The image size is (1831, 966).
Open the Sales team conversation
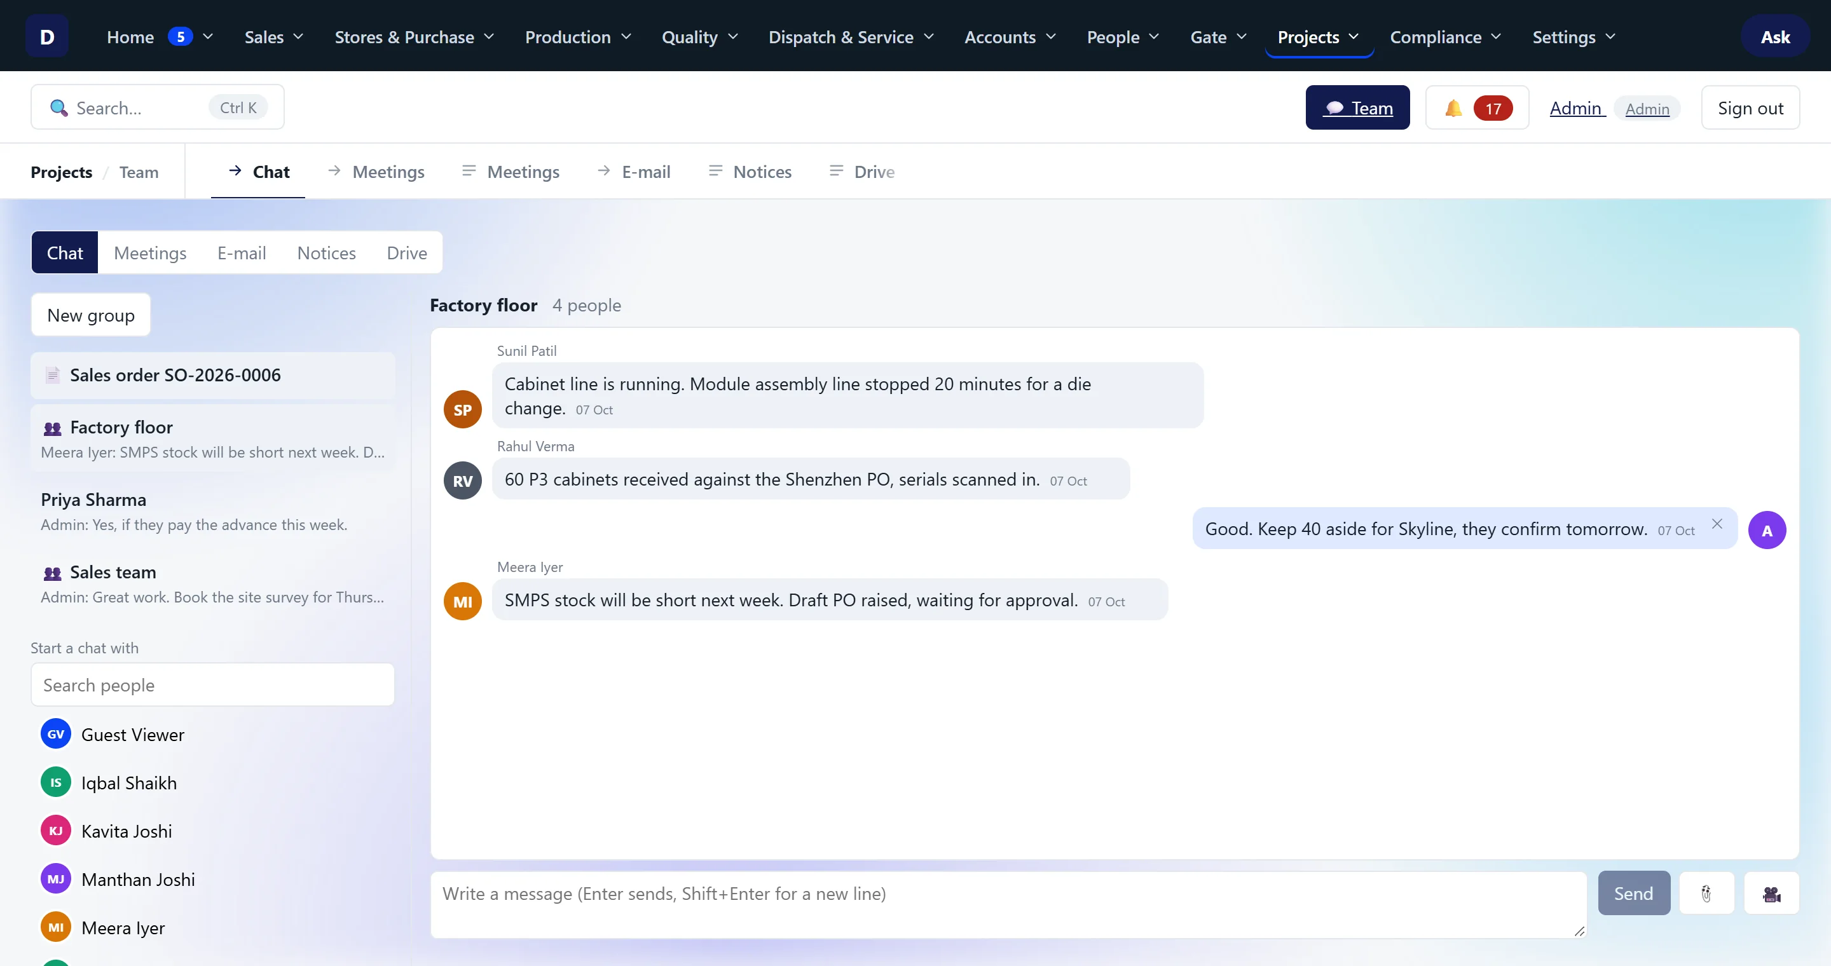pos(212,584)
